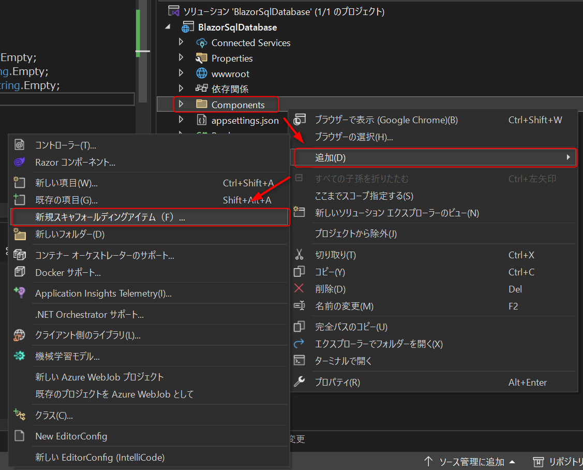Select Razor コンポーネント... menu entry
This screenshot has width=583, height=470.
click(x=75, y=162)
